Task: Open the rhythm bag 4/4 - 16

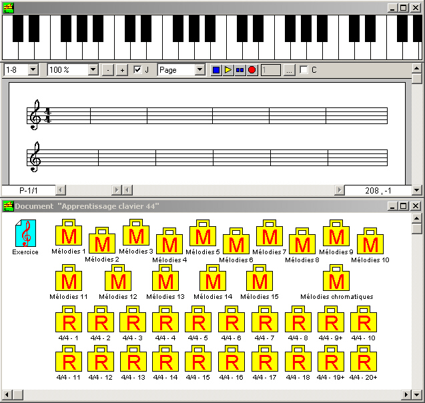Action: tap(232, 358)
